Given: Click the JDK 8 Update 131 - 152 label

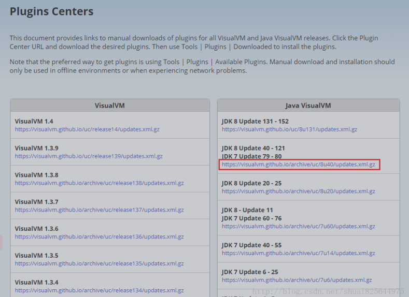Looking at the screenshot, I should pyautogui.click(x=255, y=121).
